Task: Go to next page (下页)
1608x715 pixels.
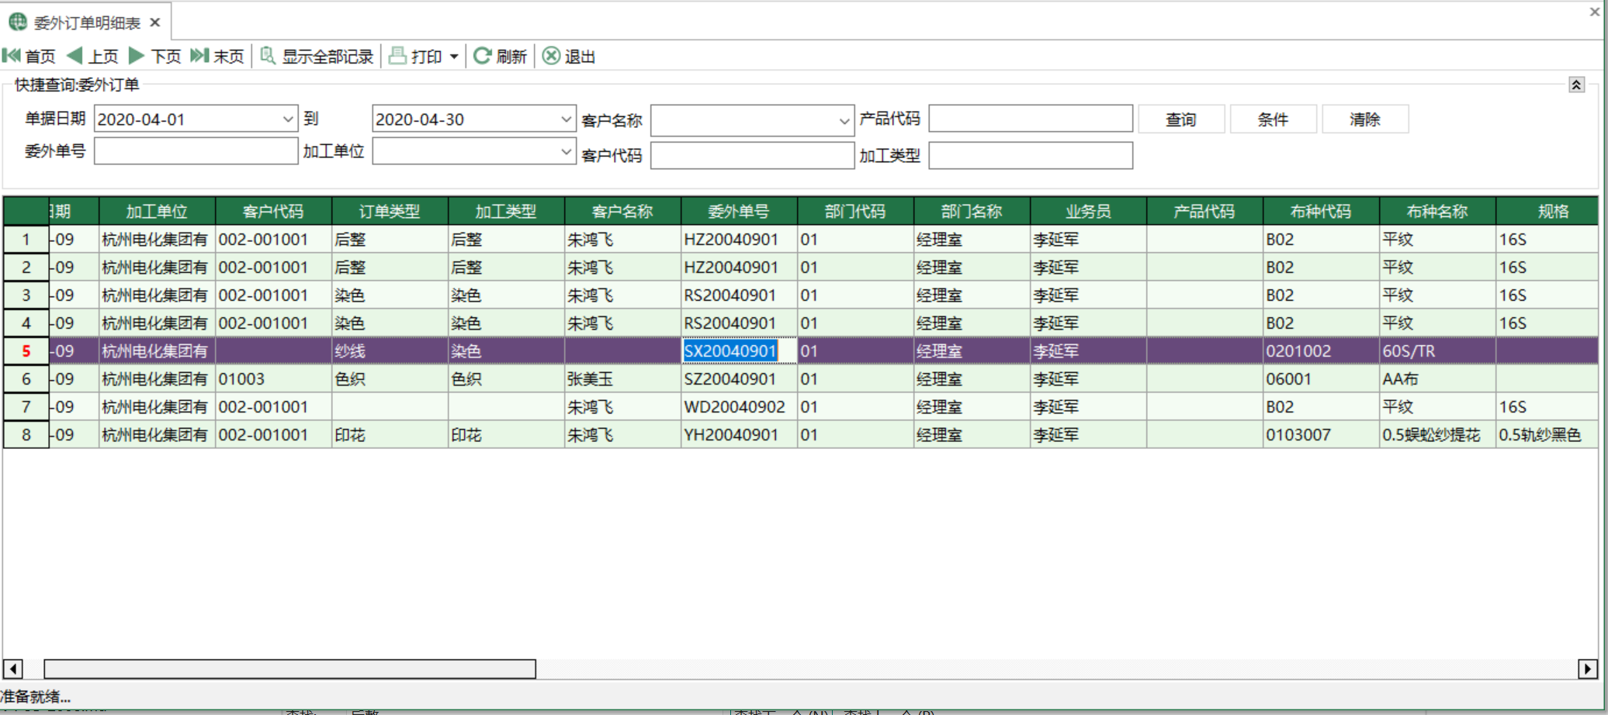Action: (x=154, y=56)
